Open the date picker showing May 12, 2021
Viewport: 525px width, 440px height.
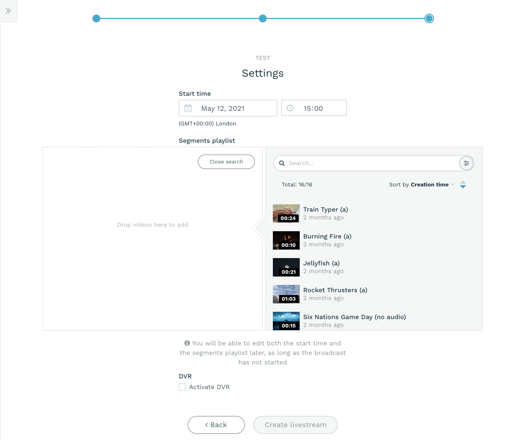coord(228,108)
